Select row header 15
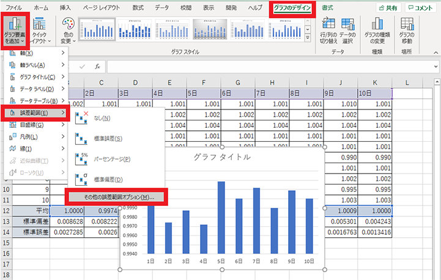 (6, 243)
